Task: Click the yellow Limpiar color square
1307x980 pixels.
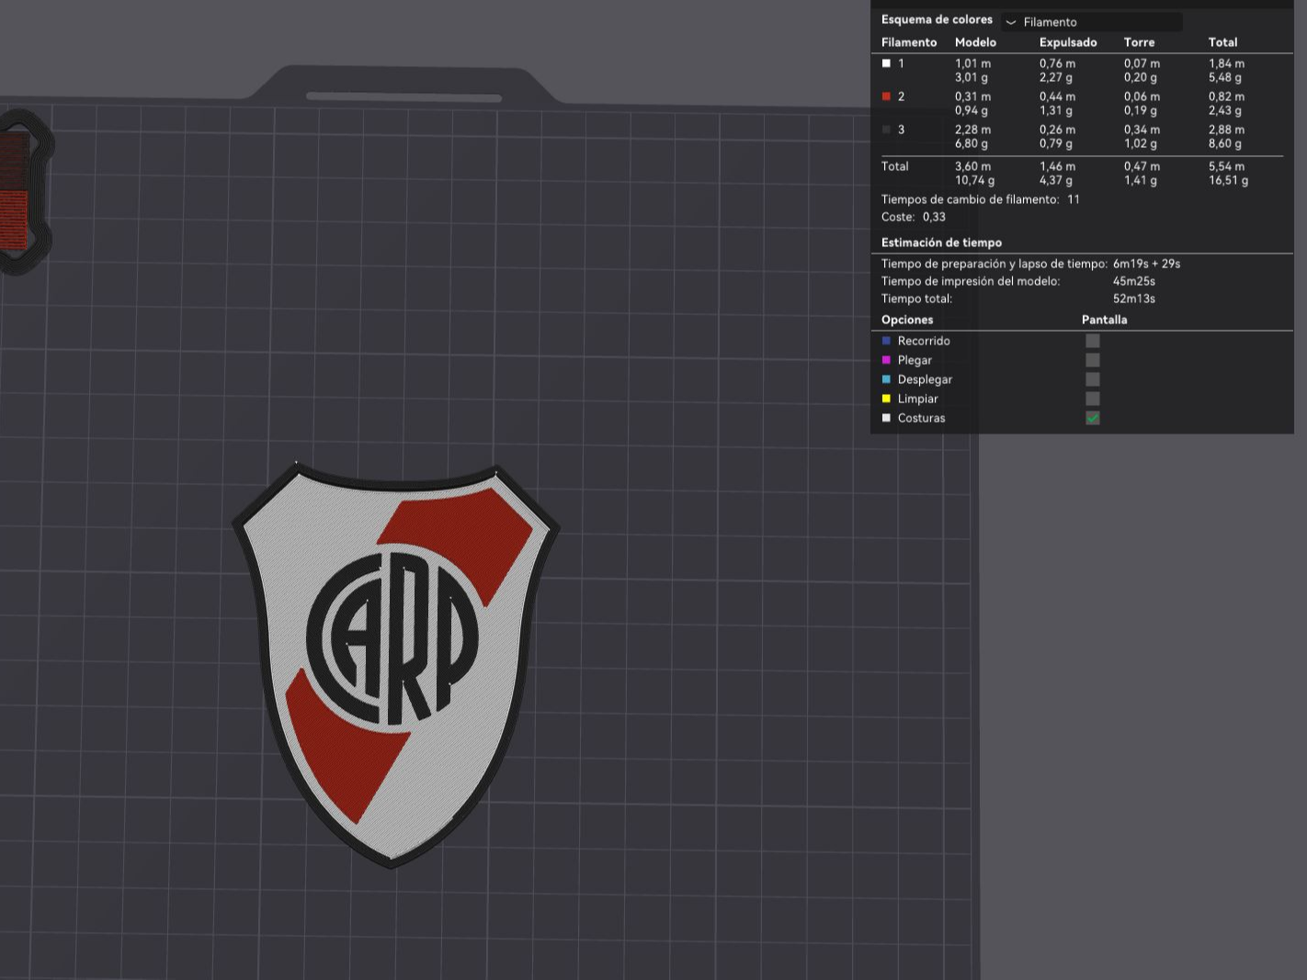Action: 886,399
